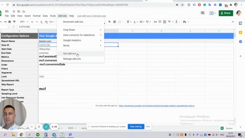Star the spreadsheet titled 111
This screenshot has width=245, height=138.
click(14, 11)
